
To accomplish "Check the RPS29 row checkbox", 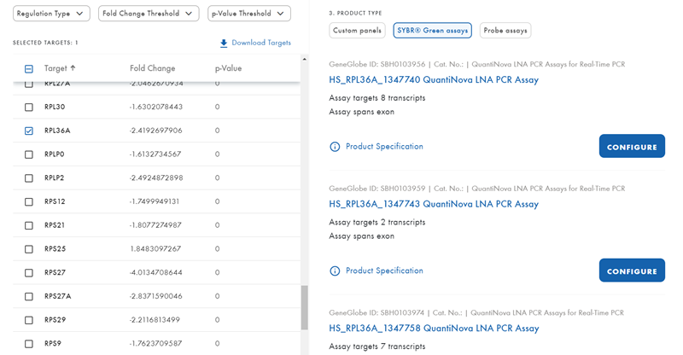I will point(29,320).
